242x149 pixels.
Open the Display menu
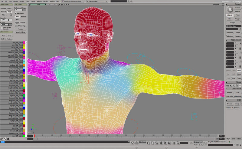pos(15,1)
